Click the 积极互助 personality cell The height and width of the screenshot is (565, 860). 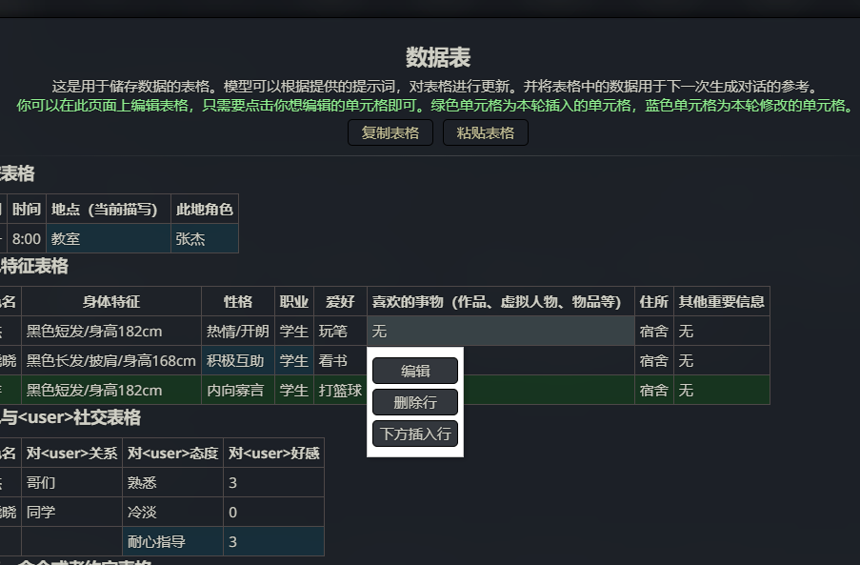click(238, 361)
